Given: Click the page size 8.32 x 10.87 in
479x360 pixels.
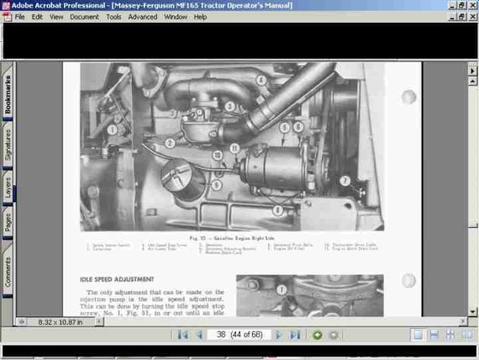Looking at the screenshot, I should pyautogui.click(x=61, y=322).
